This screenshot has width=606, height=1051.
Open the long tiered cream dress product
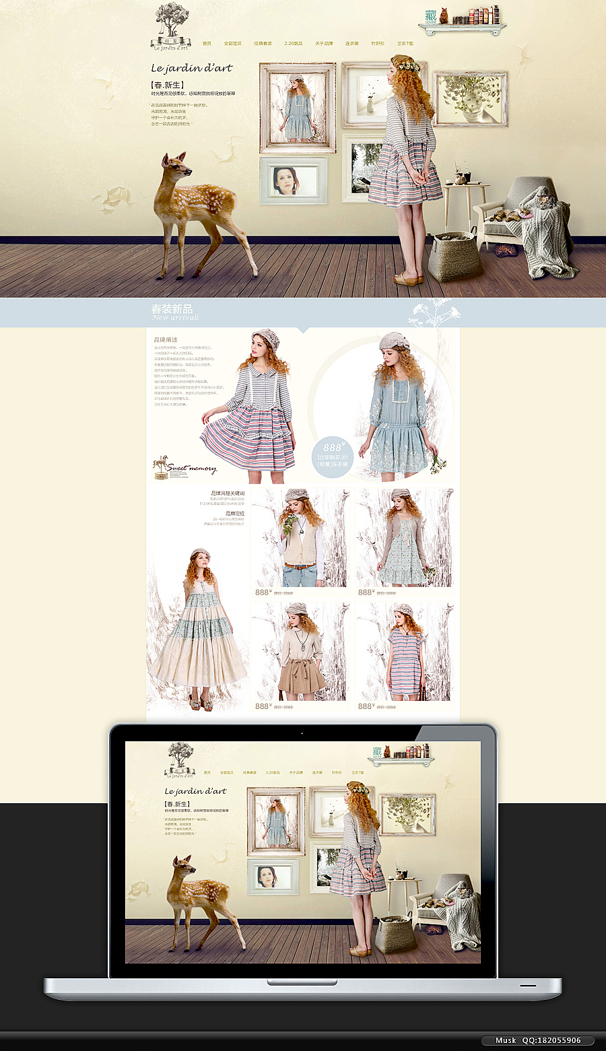point(198,630)
